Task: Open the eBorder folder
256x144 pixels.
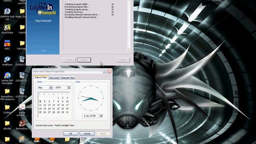Action: coord(7,123)
